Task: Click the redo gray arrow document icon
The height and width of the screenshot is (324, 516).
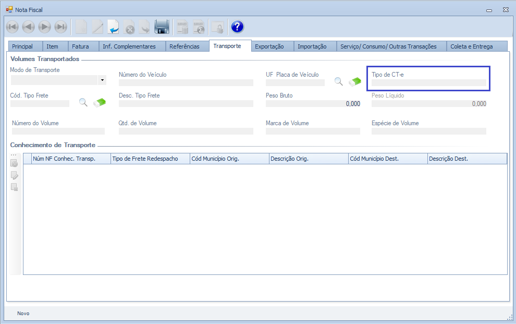Action: coord(144,27)
